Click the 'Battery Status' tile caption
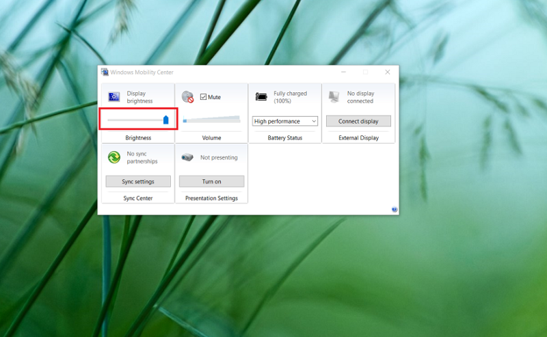 pos(285,138)
